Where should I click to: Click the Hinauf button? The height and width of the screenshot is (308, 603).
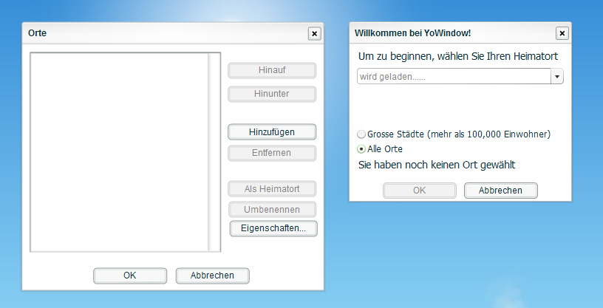tap(272, 71)
